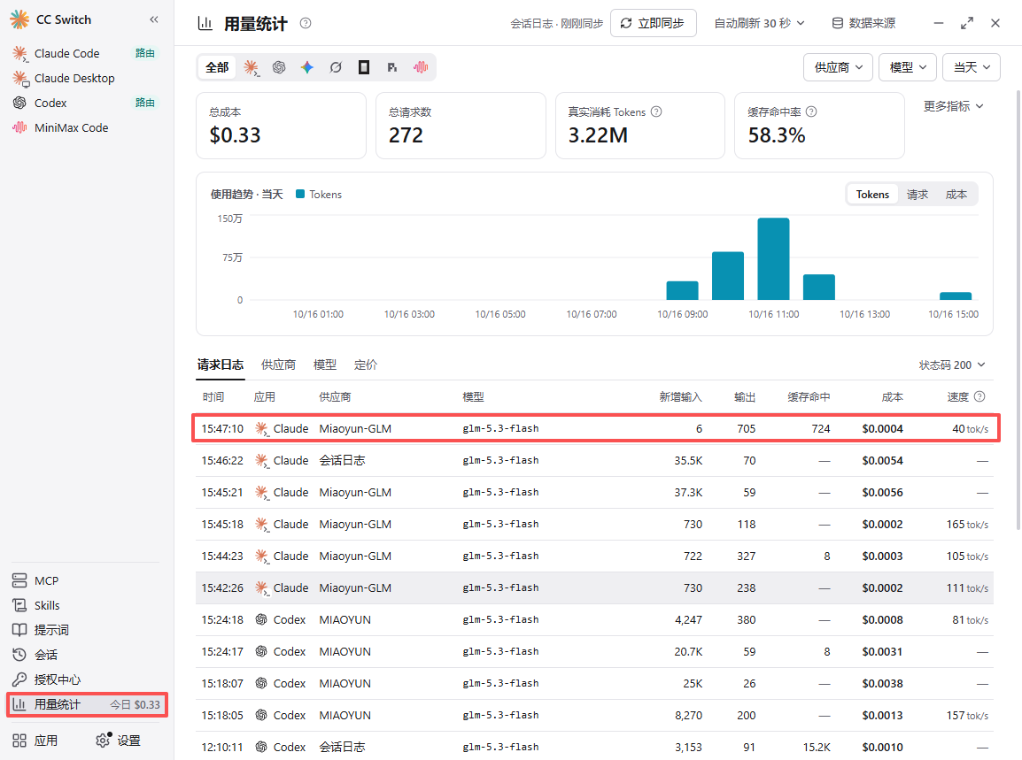Click the 12:10:11 Codex log row

[x=594, y=747]
